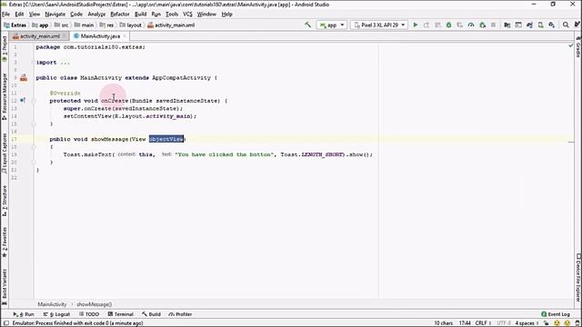Open the Profile app gauge icon
This screenshot has height=327, width=582.
coord(471,25)
